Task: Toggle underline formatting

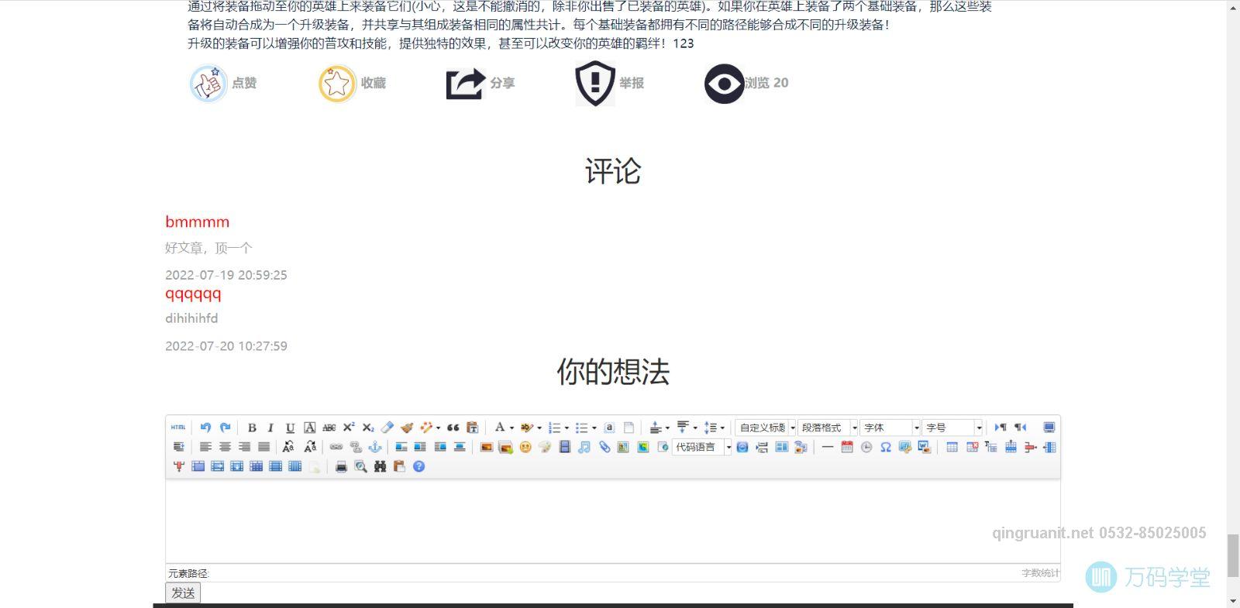Action: pos(290,428)
